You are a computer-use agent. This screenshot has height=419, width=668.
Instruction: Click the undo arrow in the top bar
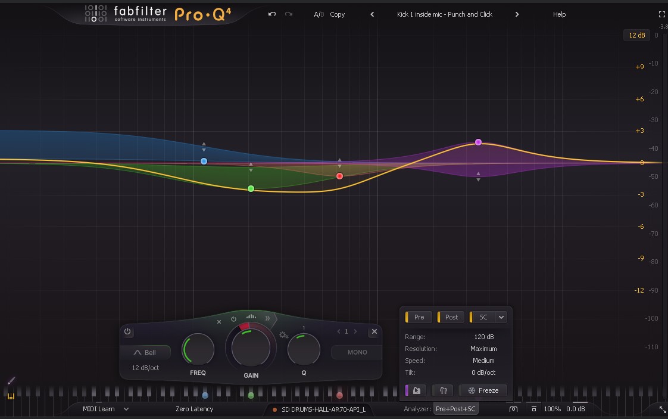click(x=271, y=14)
